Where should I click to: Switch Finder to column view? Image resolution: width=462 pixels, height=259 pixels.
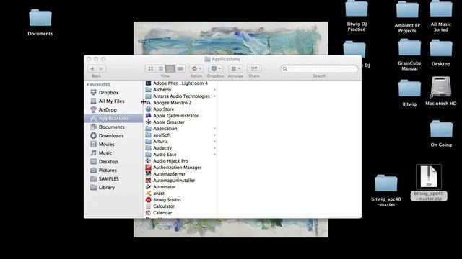click(x=170, y=69)
